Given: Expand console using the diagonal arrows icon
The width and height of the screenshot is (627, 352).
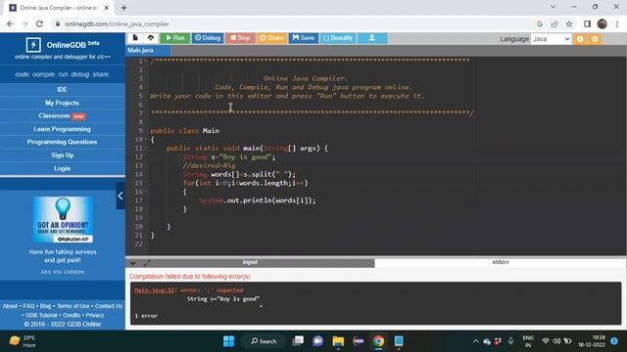Looking at the screenshot, I should [x=147, y=263].
